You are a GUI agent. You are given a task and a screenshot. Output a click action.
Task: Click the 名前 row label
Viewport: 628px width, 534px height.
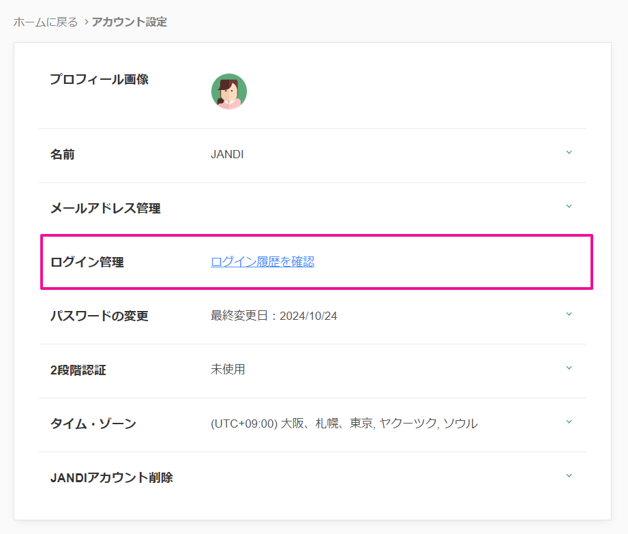(63, 155)
